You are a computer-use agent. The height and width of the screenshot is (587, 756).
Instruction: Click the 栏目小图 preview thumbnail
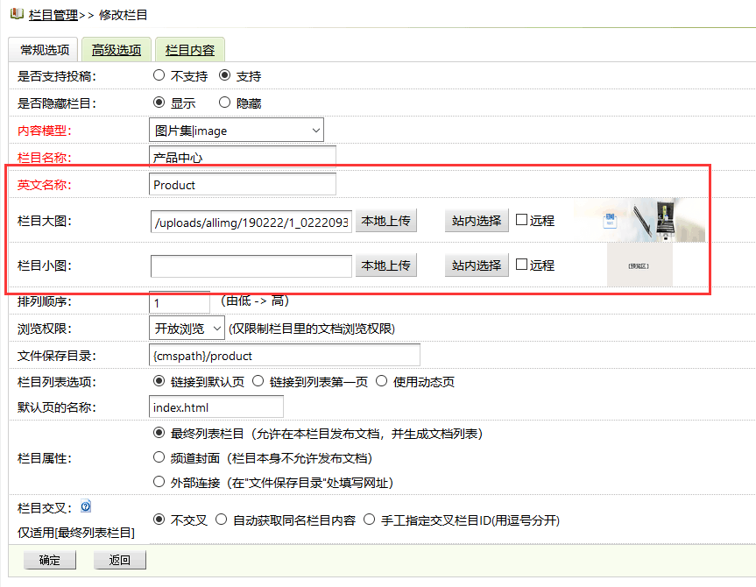coord(639,265)
